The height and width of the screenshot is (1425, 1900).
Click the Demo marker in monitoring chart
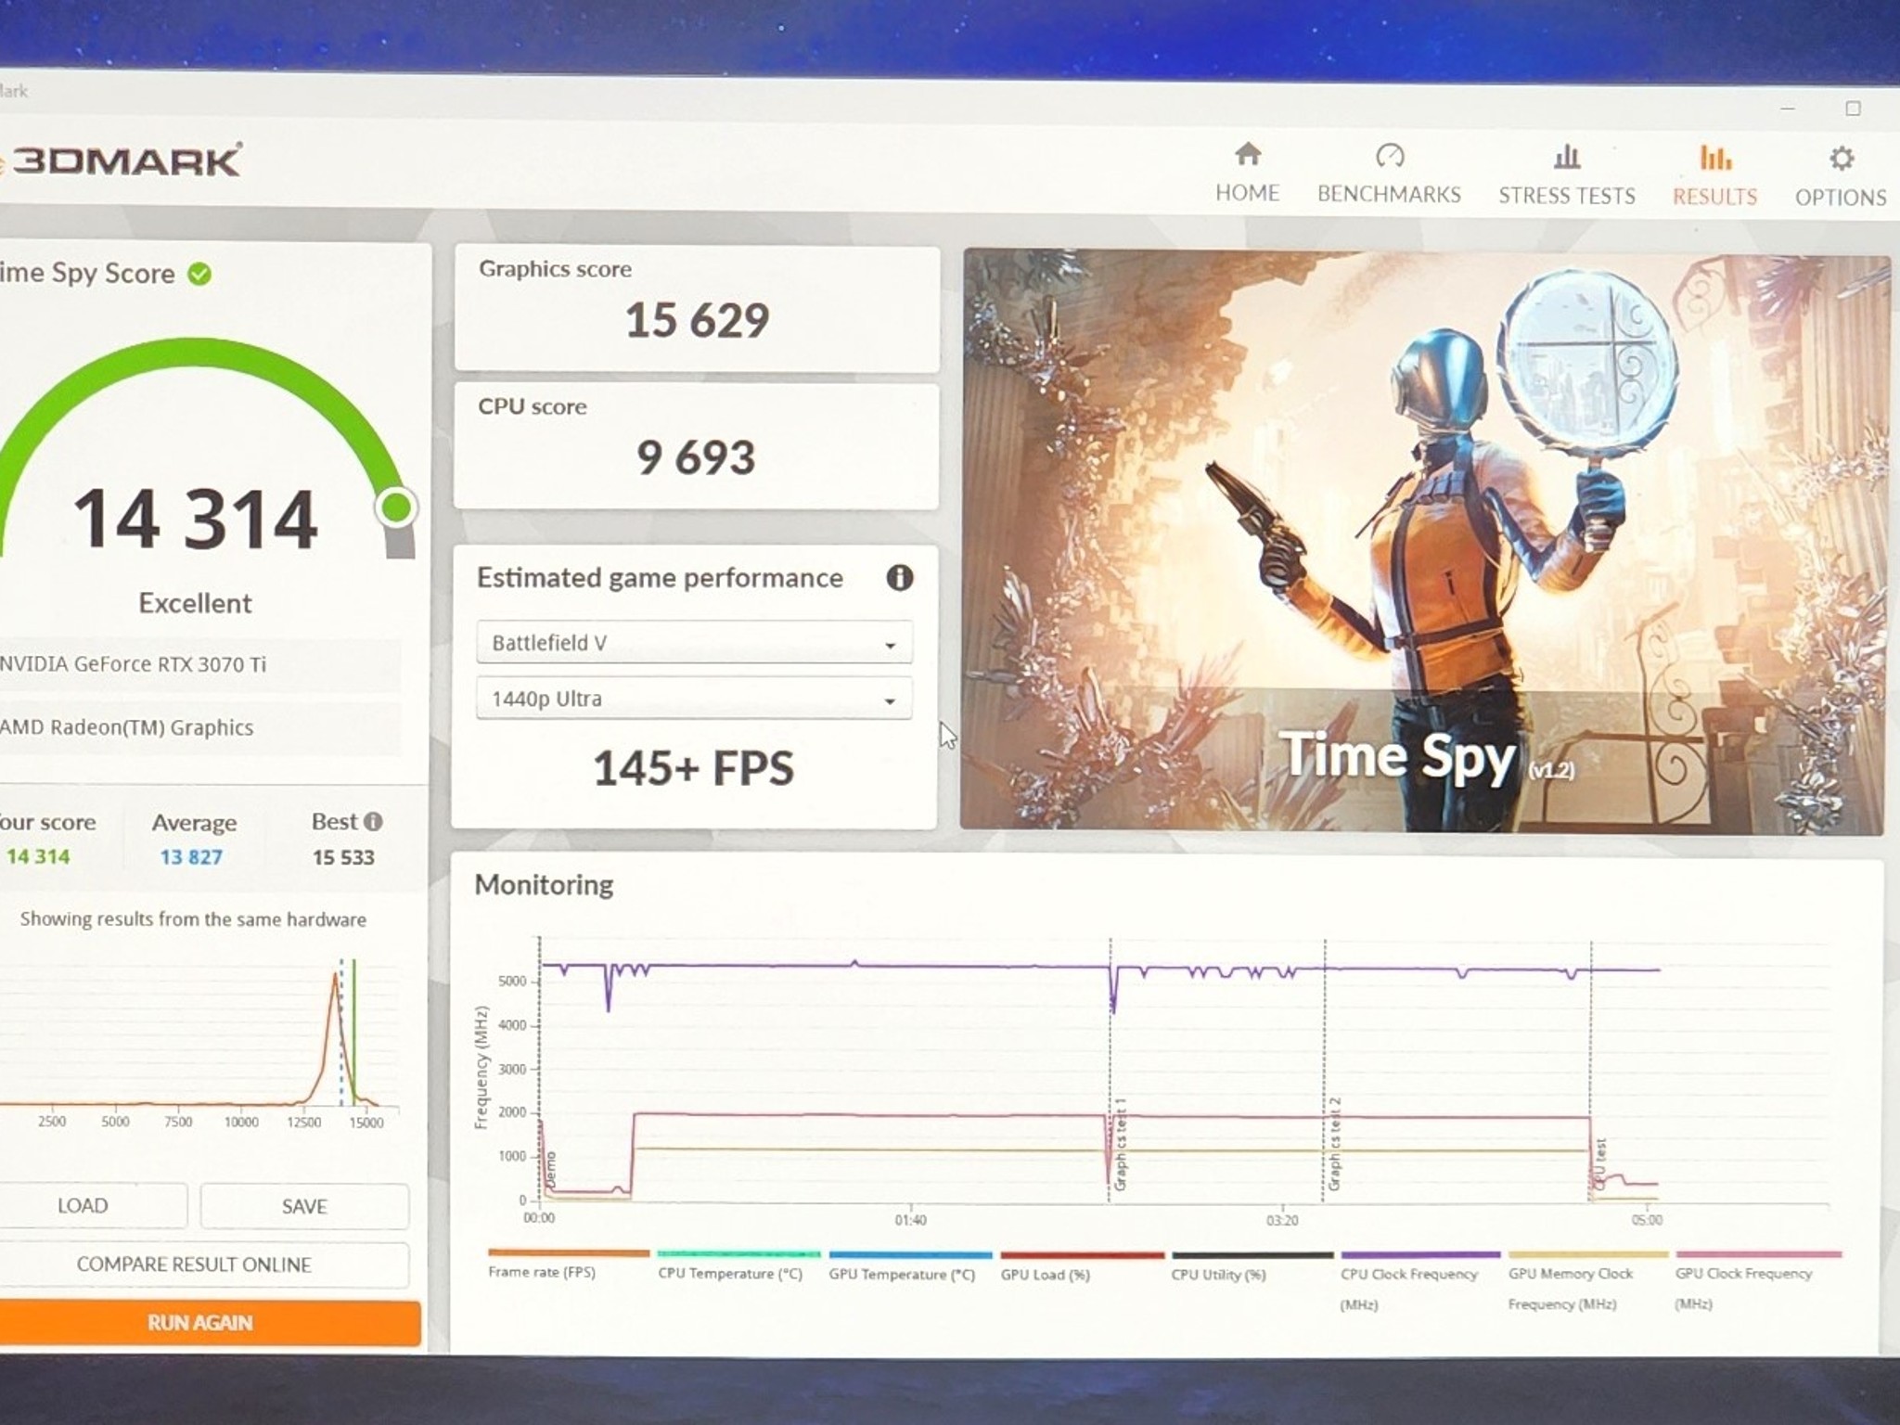point(549,1172)
